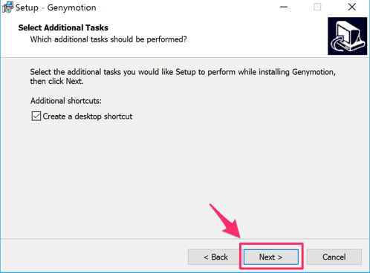Click 'Which additional tasks should be performed?' text

(108, 39)
